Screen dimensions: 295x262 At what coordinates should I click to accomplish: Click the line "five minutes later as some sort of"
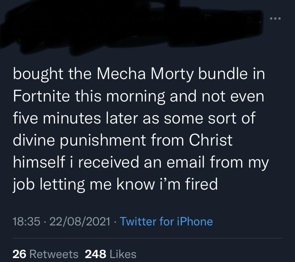(135, 118)
